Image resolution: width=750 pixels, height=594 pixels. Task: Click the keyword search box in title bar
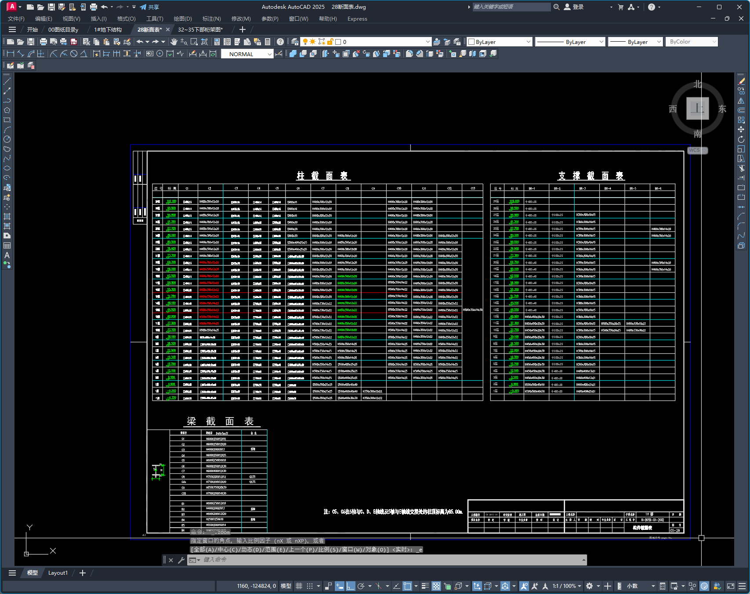pyautogui.click(x=511, y=7)
